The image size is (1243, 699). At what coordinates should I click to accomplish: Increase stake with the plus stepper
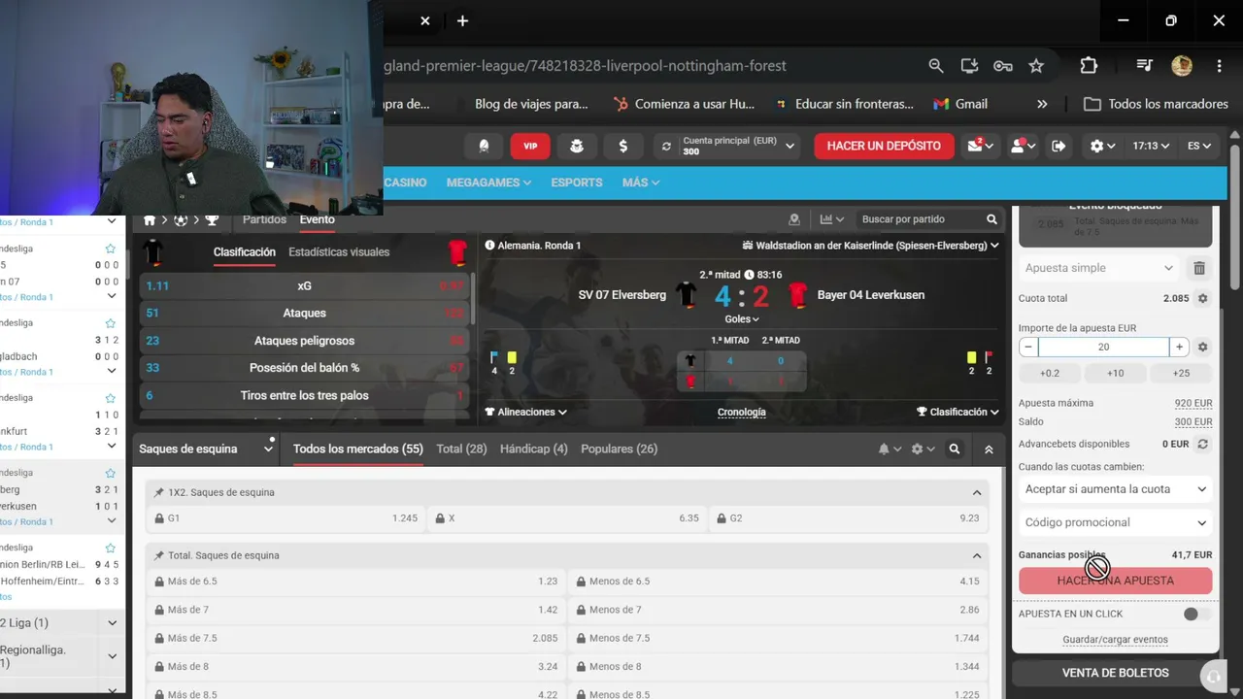pyautogui.click(x=1179, y=347)
